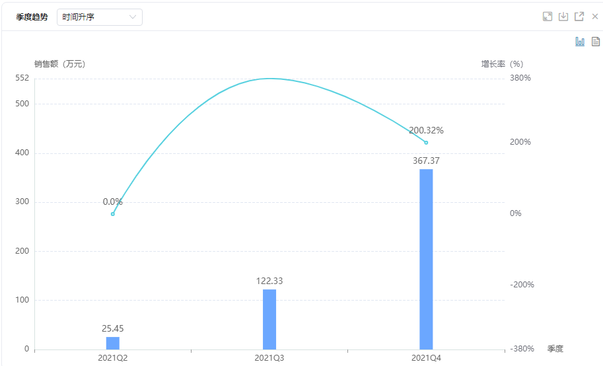Screen dimensions: 603x366
Task: Download the quarterly trend chart
Action: click(563, 17)
